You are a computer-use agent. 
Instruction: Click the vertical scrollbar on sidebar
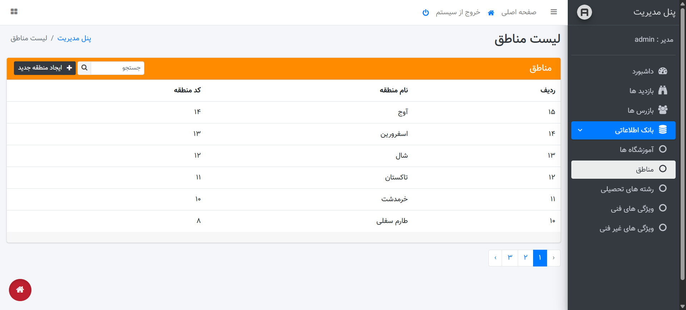click(682, 143)
